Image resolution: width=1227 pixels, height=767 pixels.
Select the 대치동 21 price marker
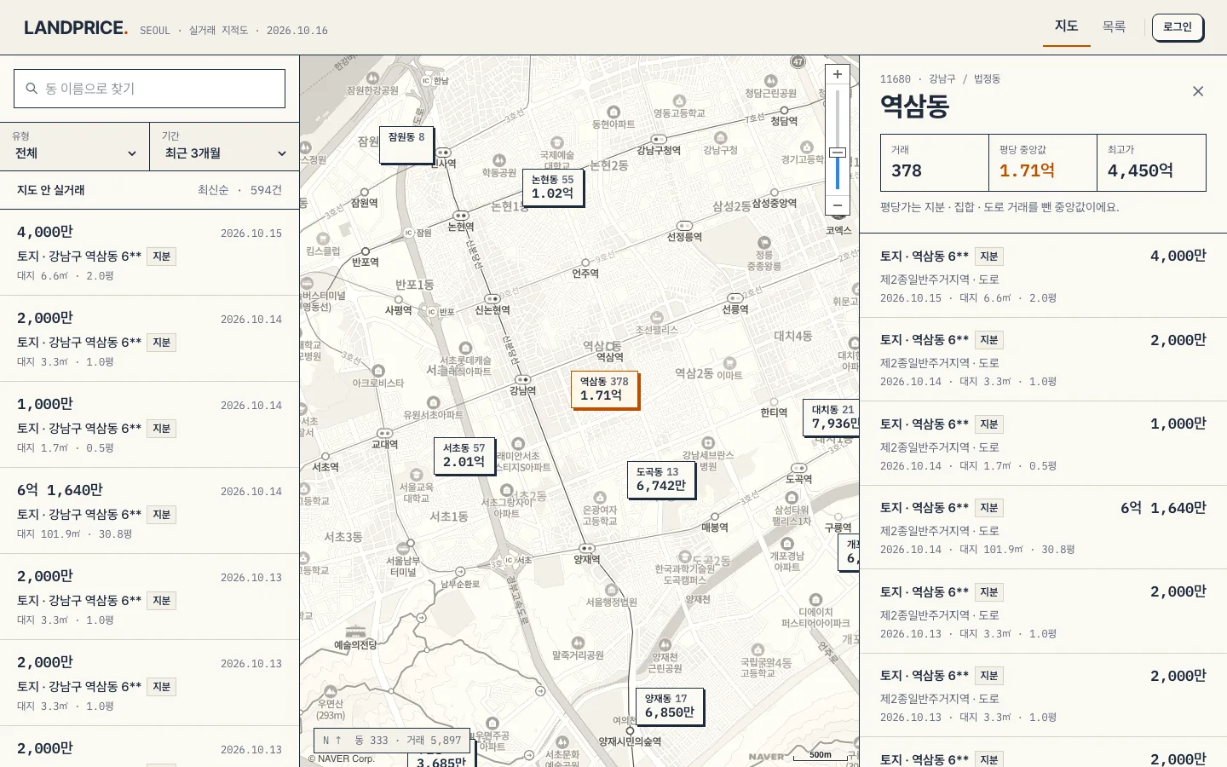point(832,417)
